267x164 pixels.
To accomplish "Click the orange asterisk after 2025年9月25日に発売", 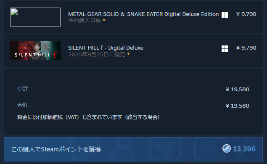I will pos(128,54).
